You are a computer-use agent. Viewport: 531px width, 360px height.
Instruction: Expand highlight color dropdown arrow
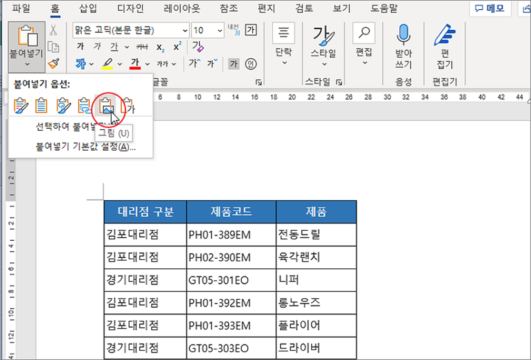[x=120, y=64]
